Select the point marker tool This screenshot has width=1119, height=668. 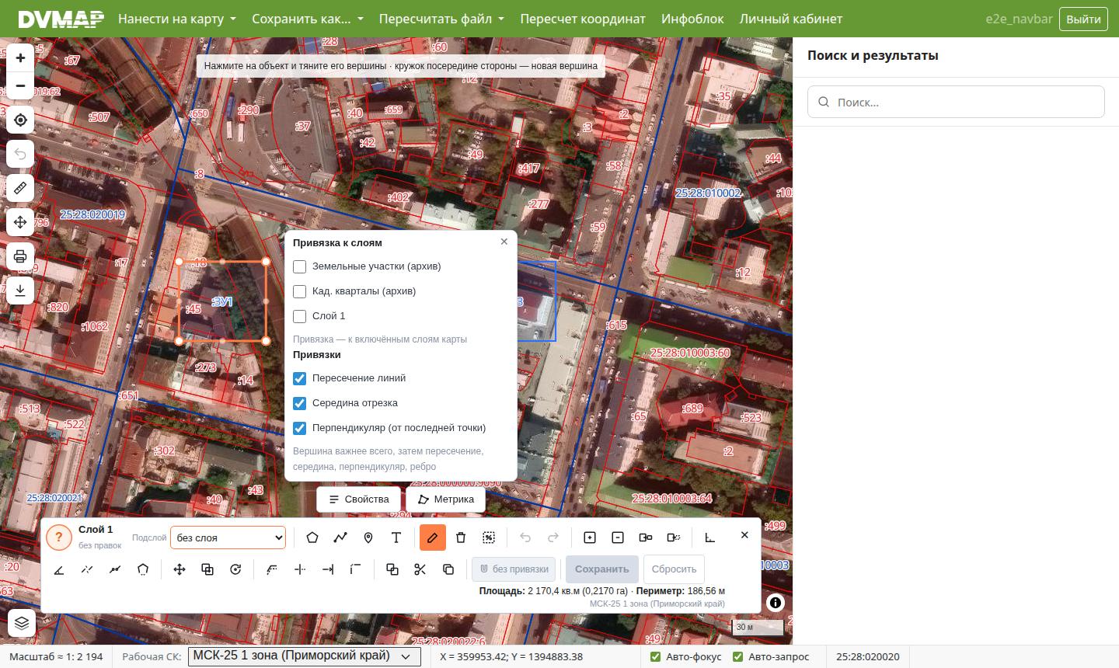point(368,538)
